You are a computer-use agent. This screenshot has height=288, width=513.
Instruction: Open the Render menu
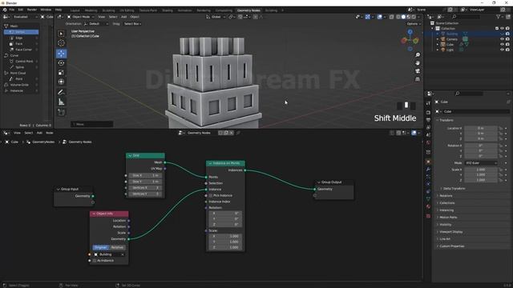point(32,10)
